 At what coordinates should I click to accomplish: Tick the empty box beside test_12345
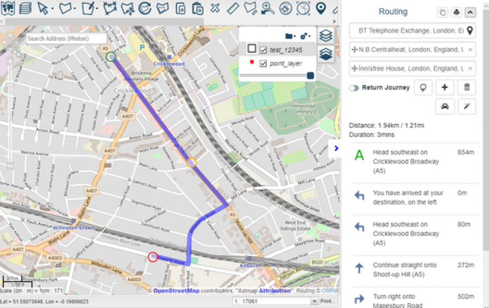[252, 49]
